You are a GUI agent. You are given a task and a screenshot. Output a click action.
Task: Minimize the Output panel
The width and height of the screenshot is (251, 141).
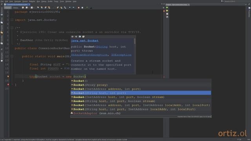coord(246,5)
